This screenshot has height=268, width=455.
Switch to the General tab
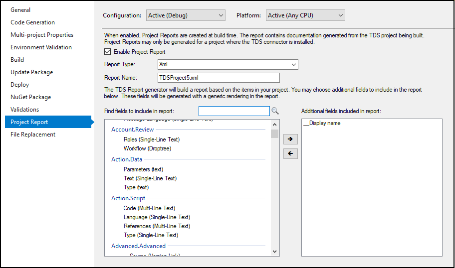[20, 10]
